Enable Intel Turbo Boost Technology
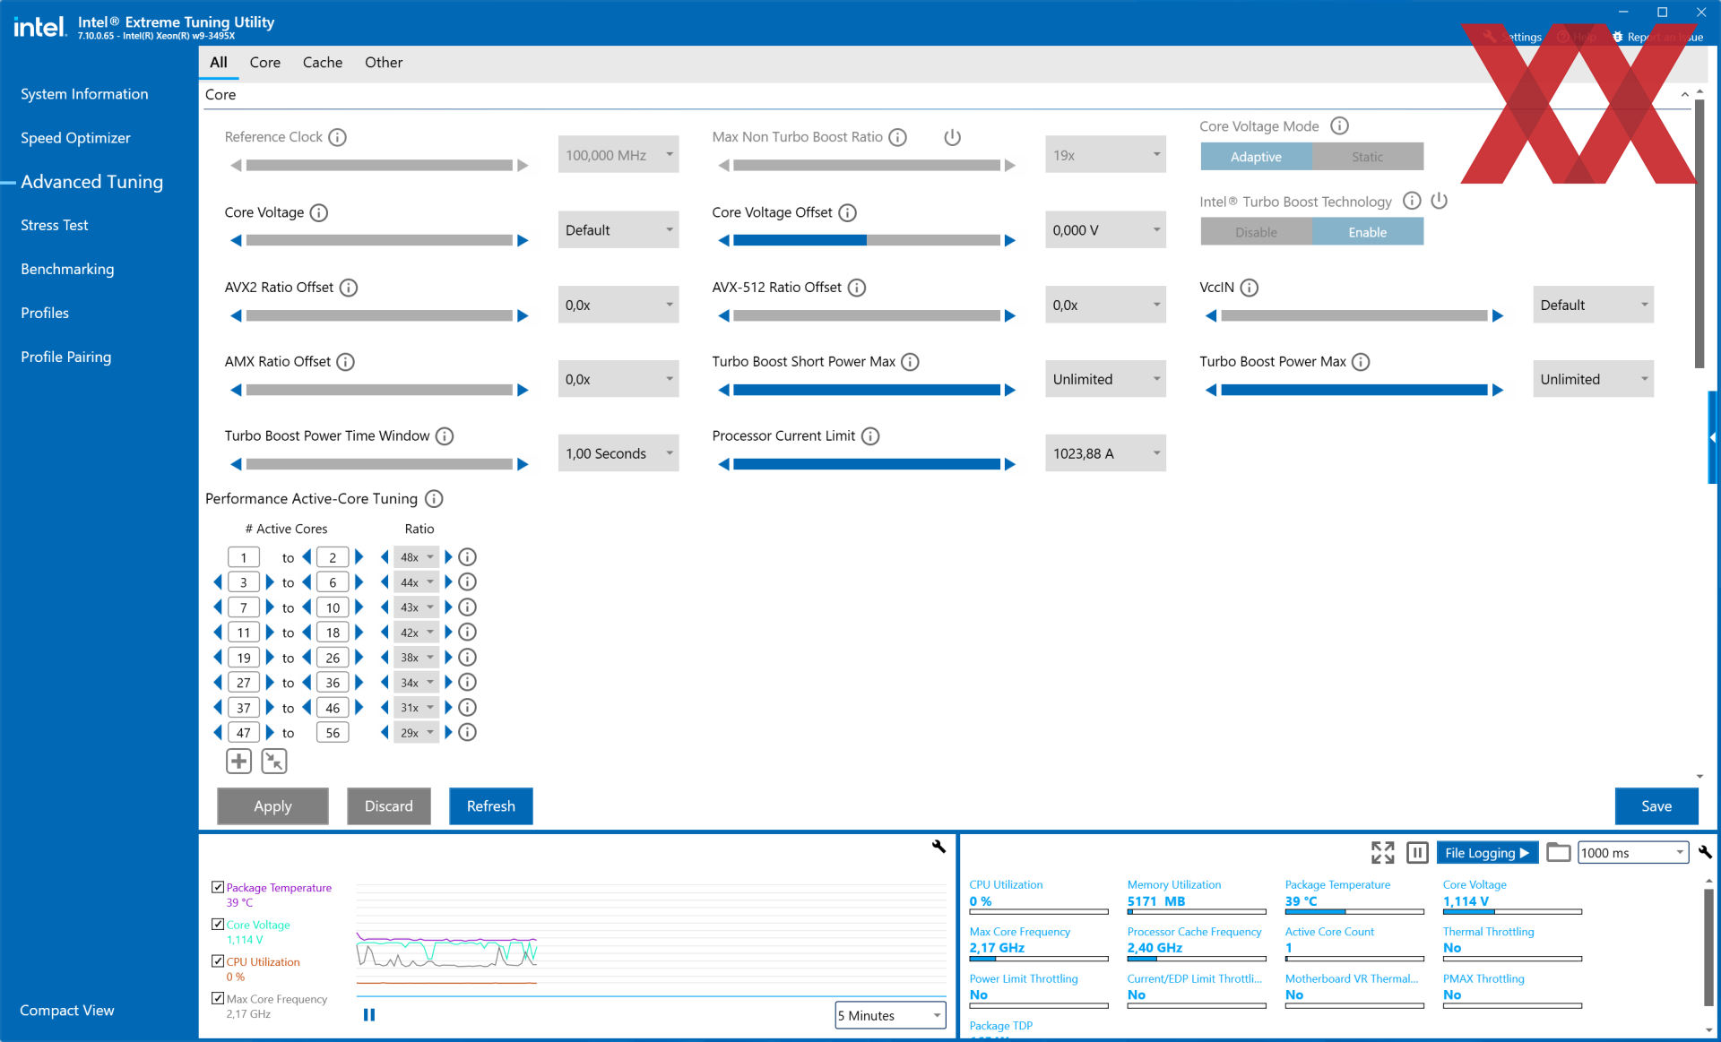Viewport: 1721px width, 1042px height. coord(1368,232)
